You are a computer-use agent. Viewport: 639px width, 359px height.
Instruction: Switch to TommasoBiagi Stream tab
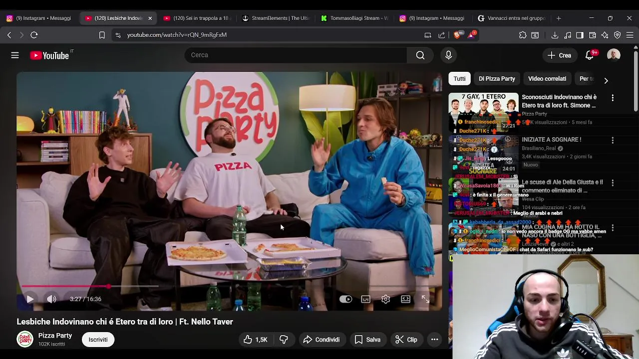354,18
